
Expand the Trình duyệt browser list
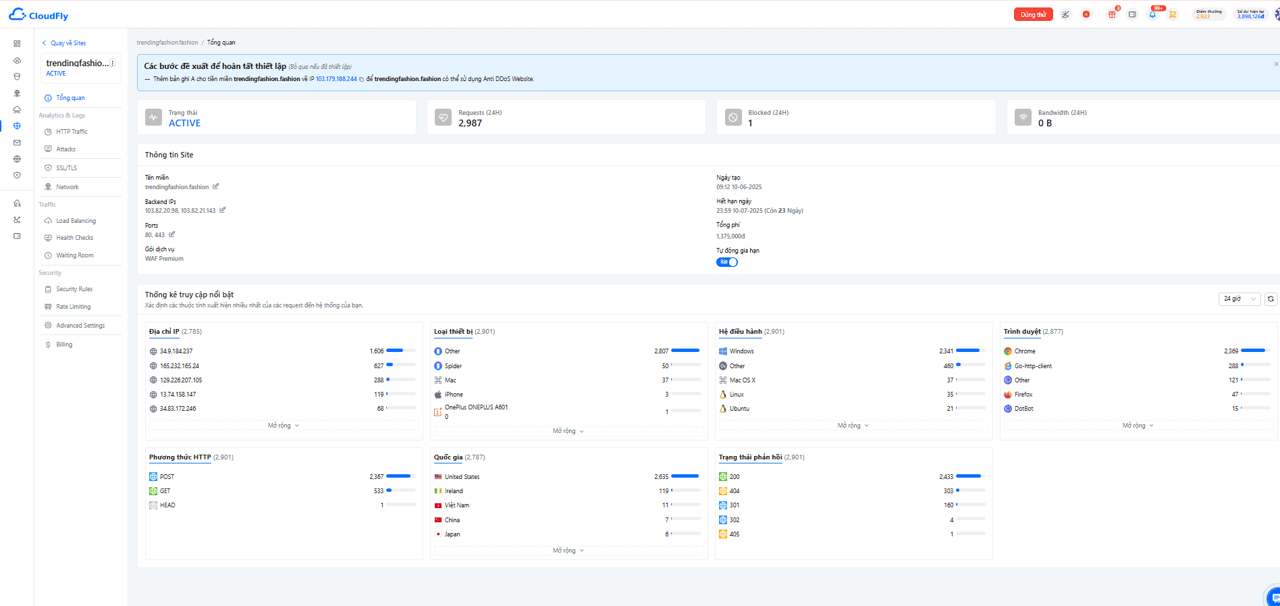point(1138,426)
